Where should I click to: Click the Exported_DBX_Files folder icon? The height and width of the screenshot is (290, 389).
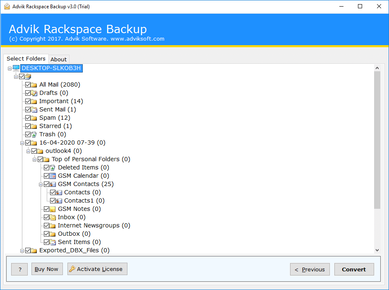pos(34,251)
